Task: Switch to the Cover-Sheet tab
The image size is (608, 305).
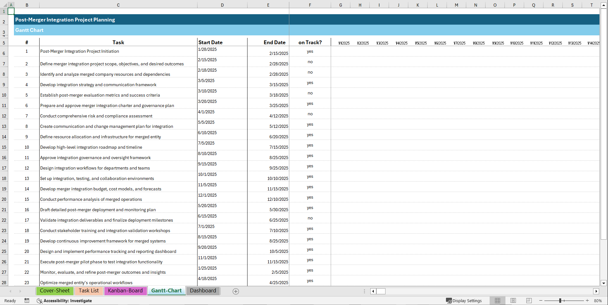Action: 54,291
